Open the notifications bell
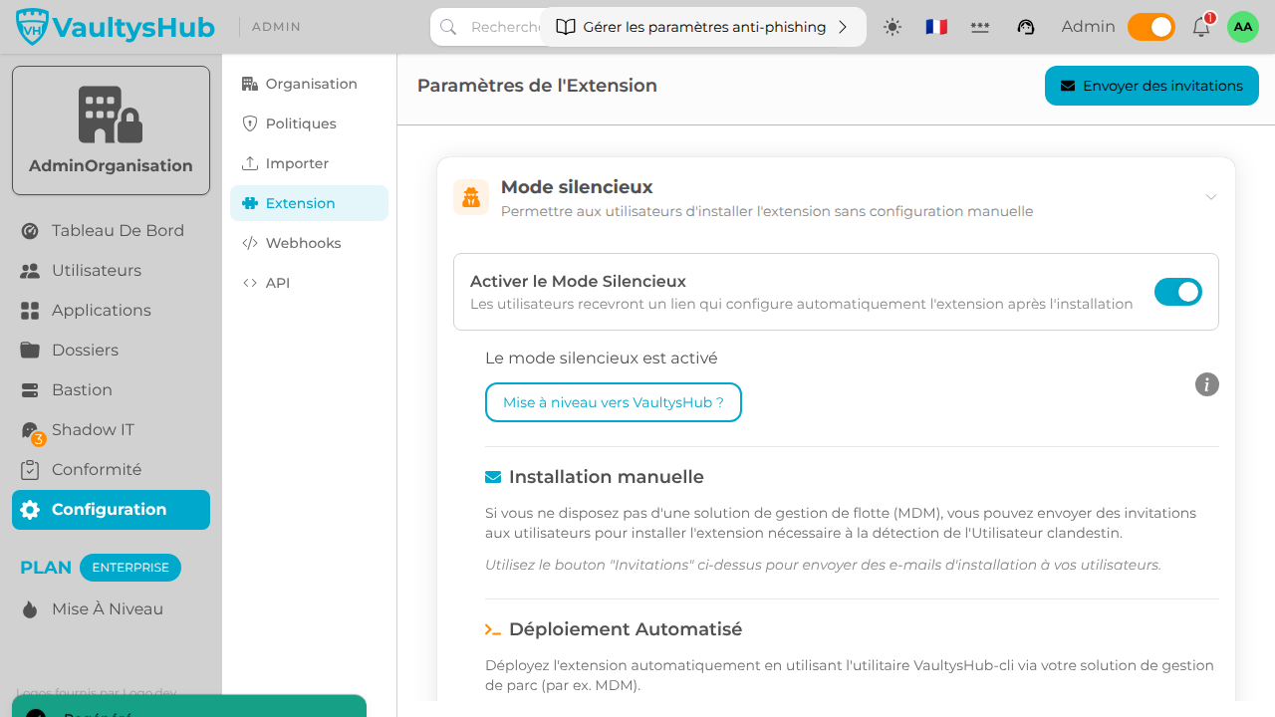 1201,27
